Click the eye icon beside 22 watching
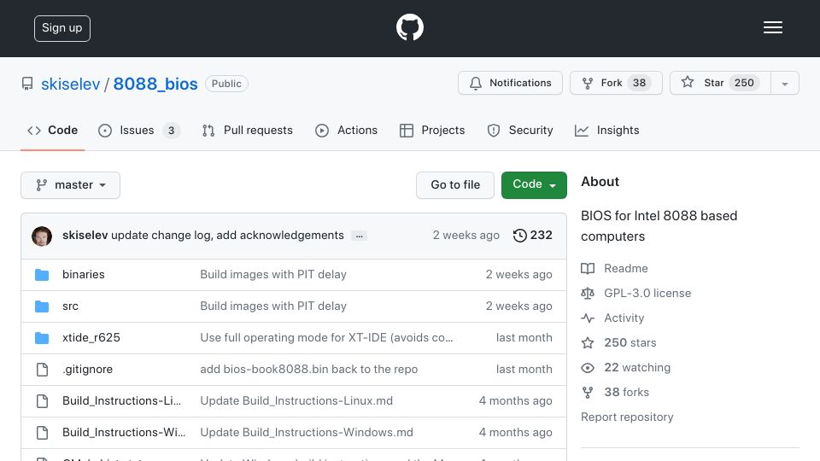The image size is (820, 461). tap(588, 368)
